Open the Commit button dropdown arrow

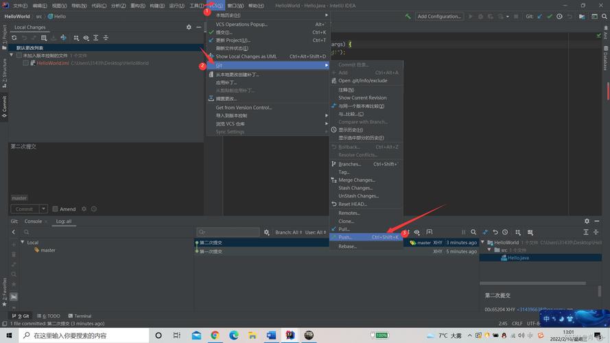coord(43,209)
